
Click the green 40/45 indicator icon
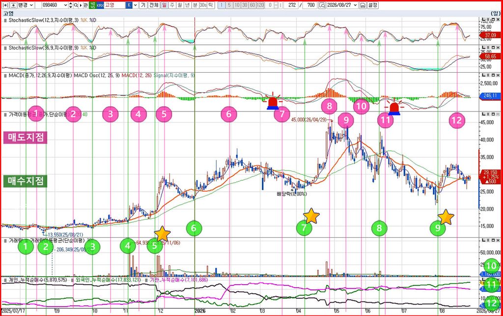coord(93,5)
